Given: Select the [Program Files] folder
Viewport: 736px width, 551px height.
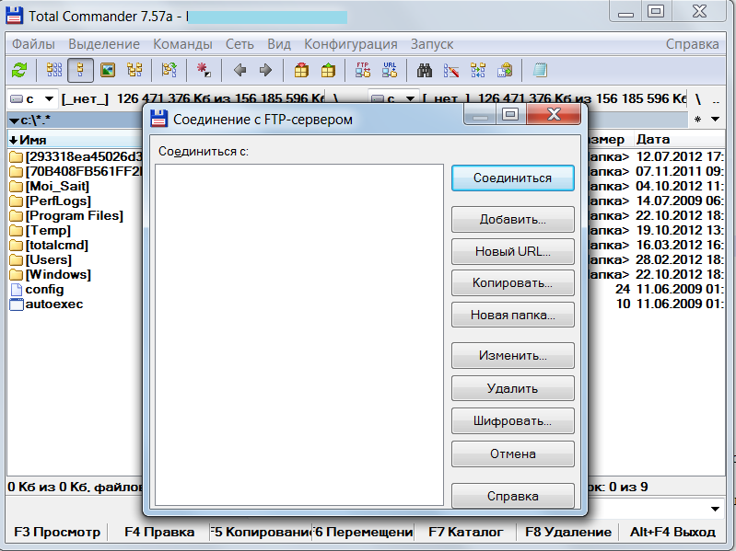Looking at the screenshot, I should (x=74, y=215).
